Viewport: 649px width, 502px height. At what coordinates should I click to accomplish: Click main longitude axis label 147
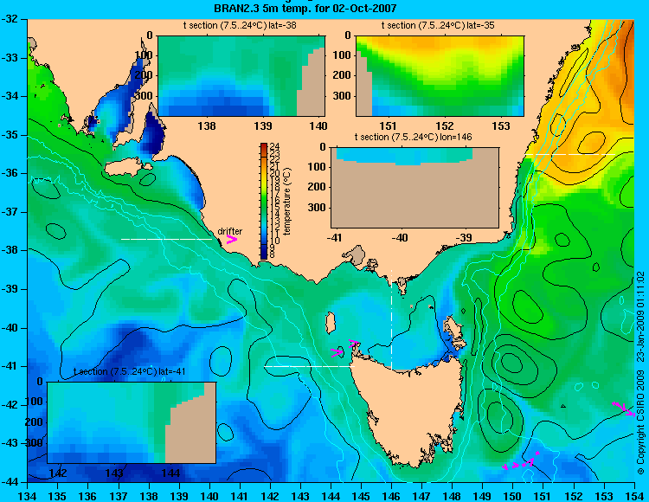point(421,496)
